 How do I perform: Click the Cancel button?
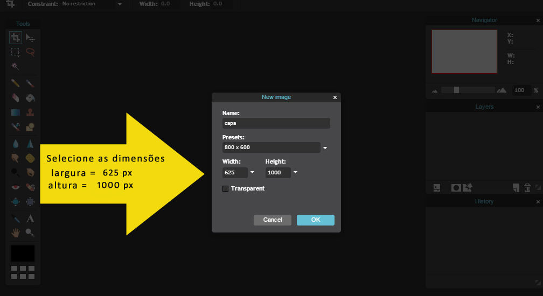click(x=273, y=220)
